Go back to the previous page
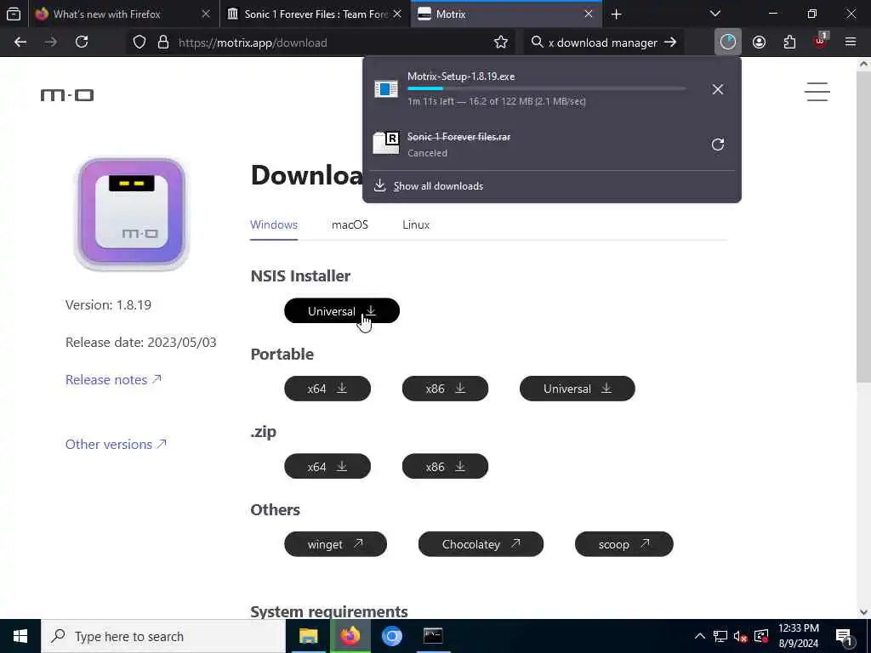The height and width of the screenshot is (653, 871). pos(20,43)
